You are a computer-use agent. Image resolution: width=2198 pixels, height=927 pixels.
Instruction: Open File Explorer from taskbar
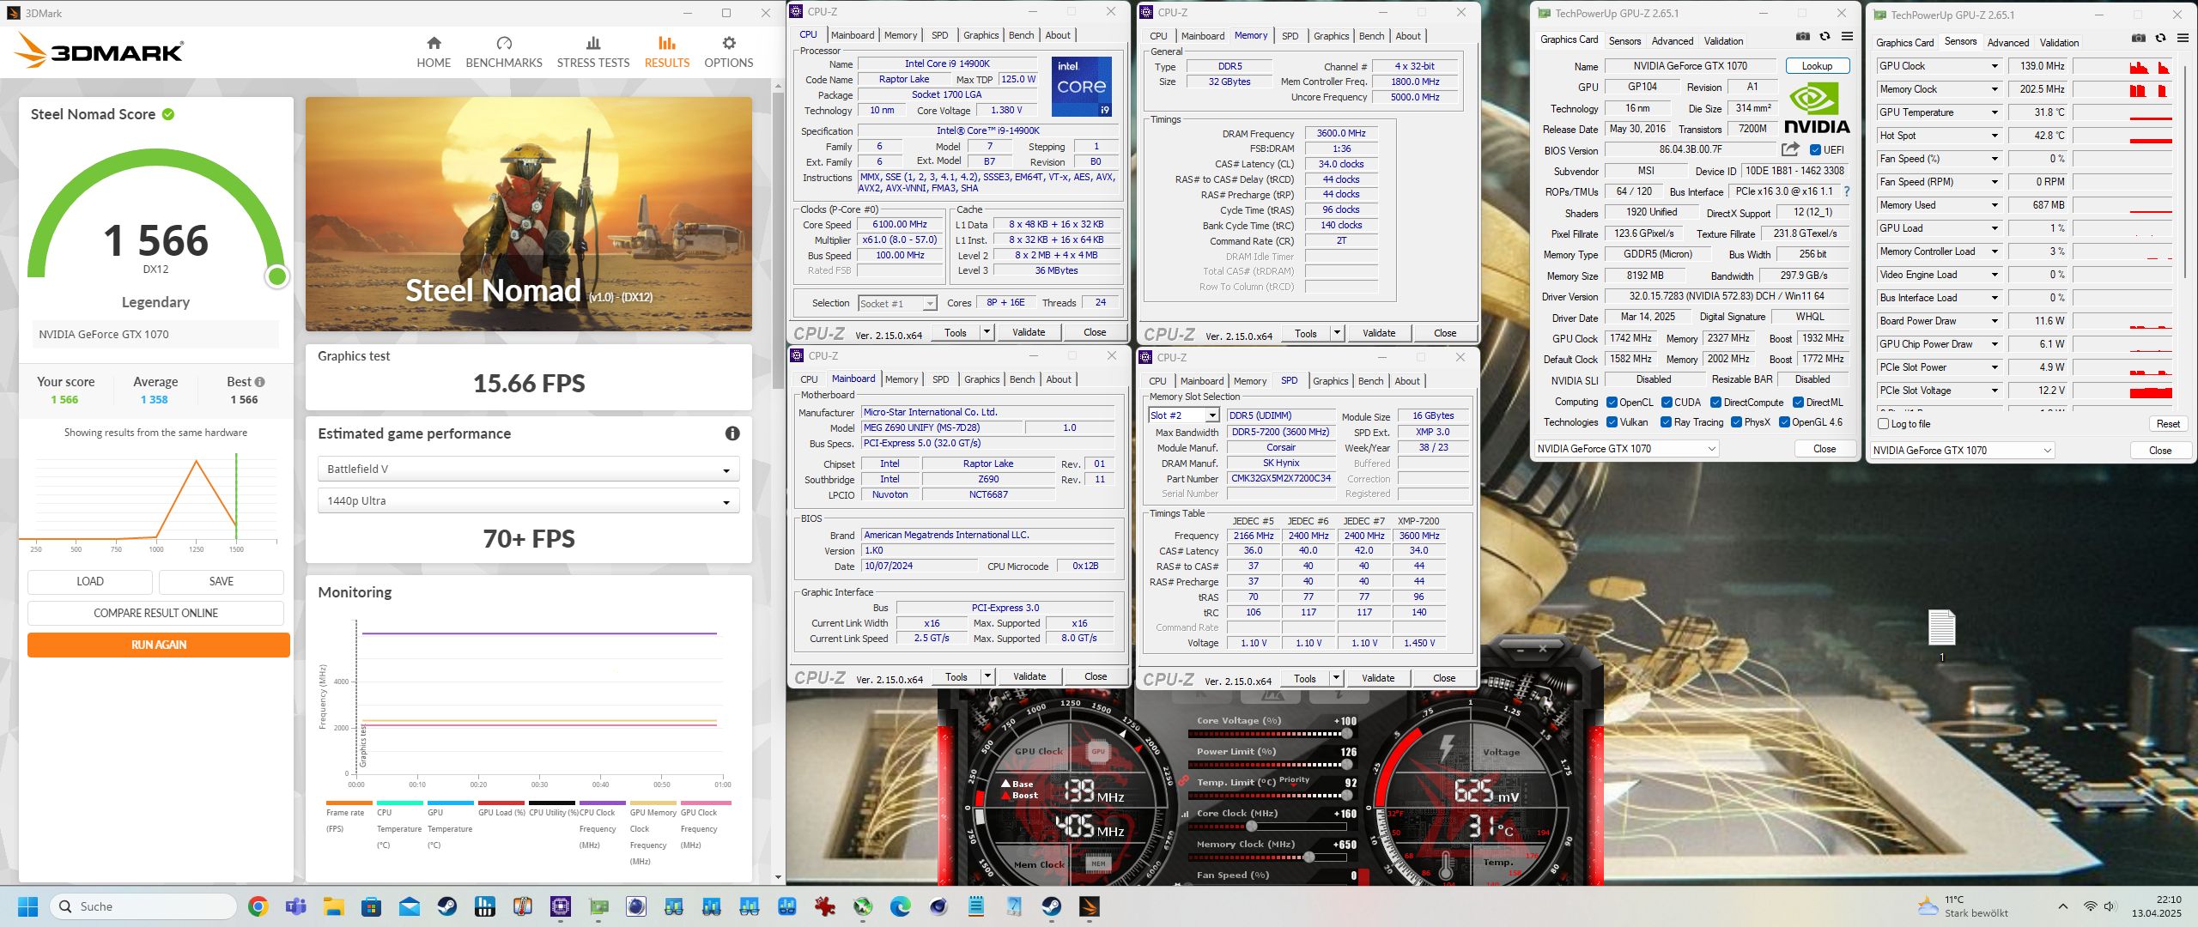333,906
